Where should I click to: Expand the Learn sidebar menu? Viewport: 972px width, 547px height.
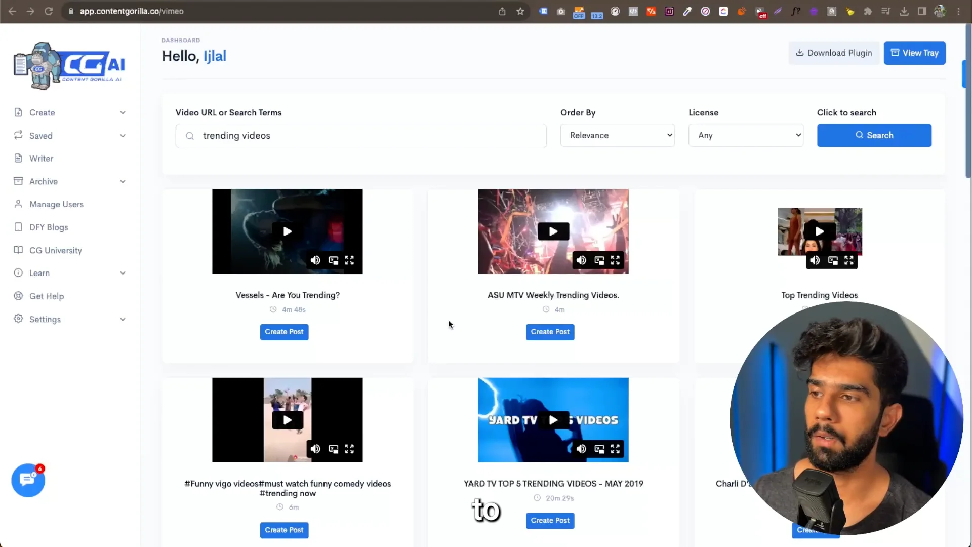(70, 273)
